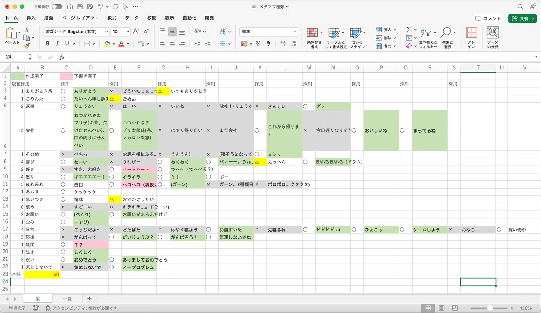Open the font color dropdown arrow
Image resolution: width=541 pixels, height=313 pixels.
click(127, 44)
